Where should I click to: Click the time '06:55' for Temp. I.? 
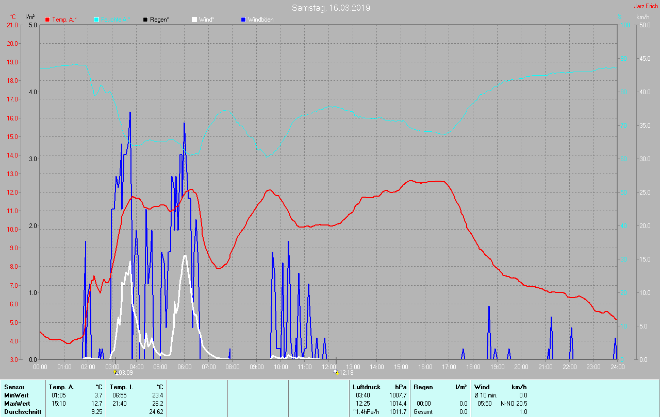120,395
